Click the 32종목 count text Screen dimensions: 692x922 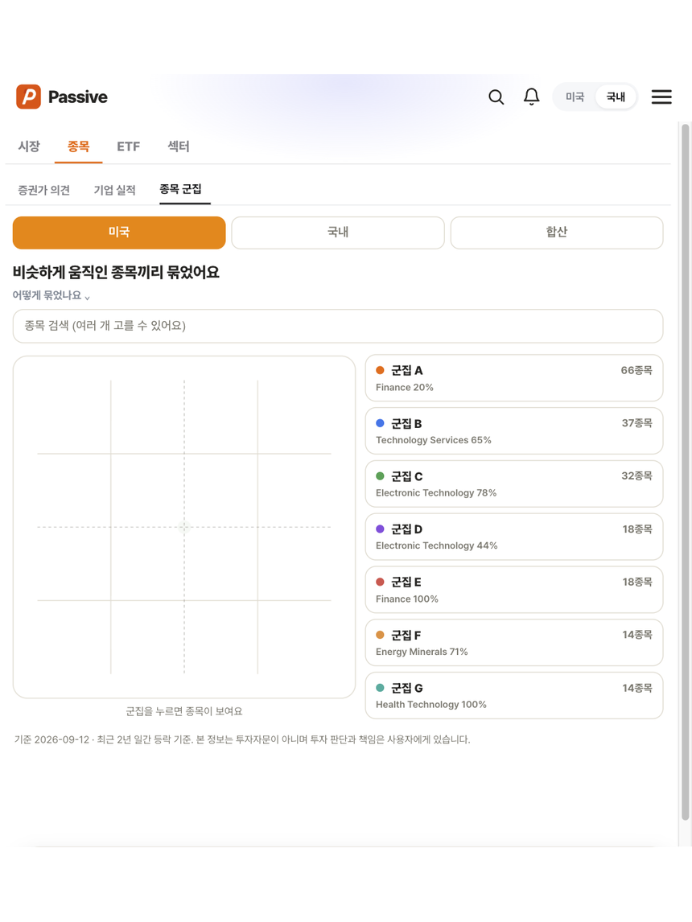[636, 475]
